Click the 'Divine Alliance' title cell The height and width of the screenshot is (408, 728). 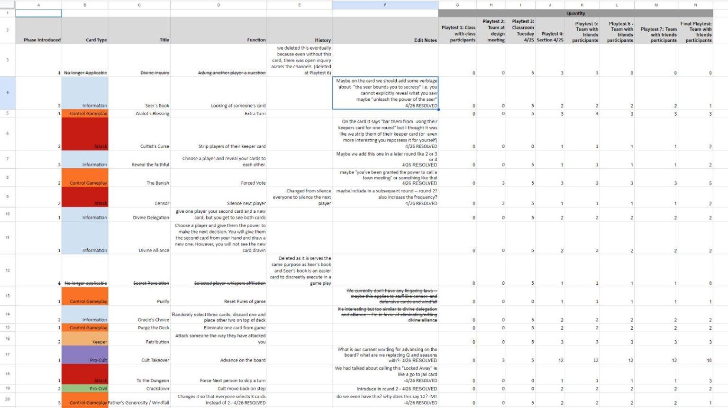click(x=139, y=238)
